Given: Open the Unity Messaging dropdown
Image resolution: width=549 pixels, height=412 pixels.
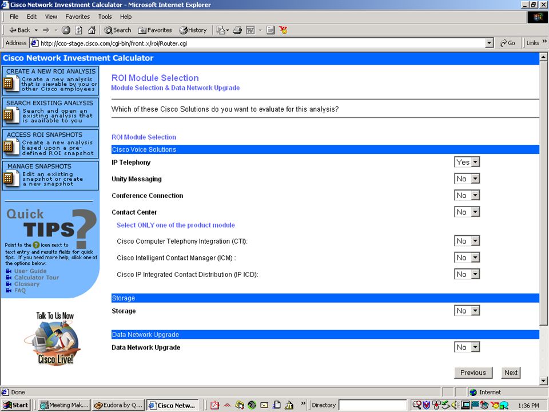Looking at the screenshot, I should (467, 179).
